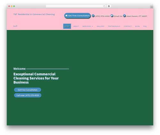Open the About menu item
This screenshot has width=160, height=135.
coord(76,26)
